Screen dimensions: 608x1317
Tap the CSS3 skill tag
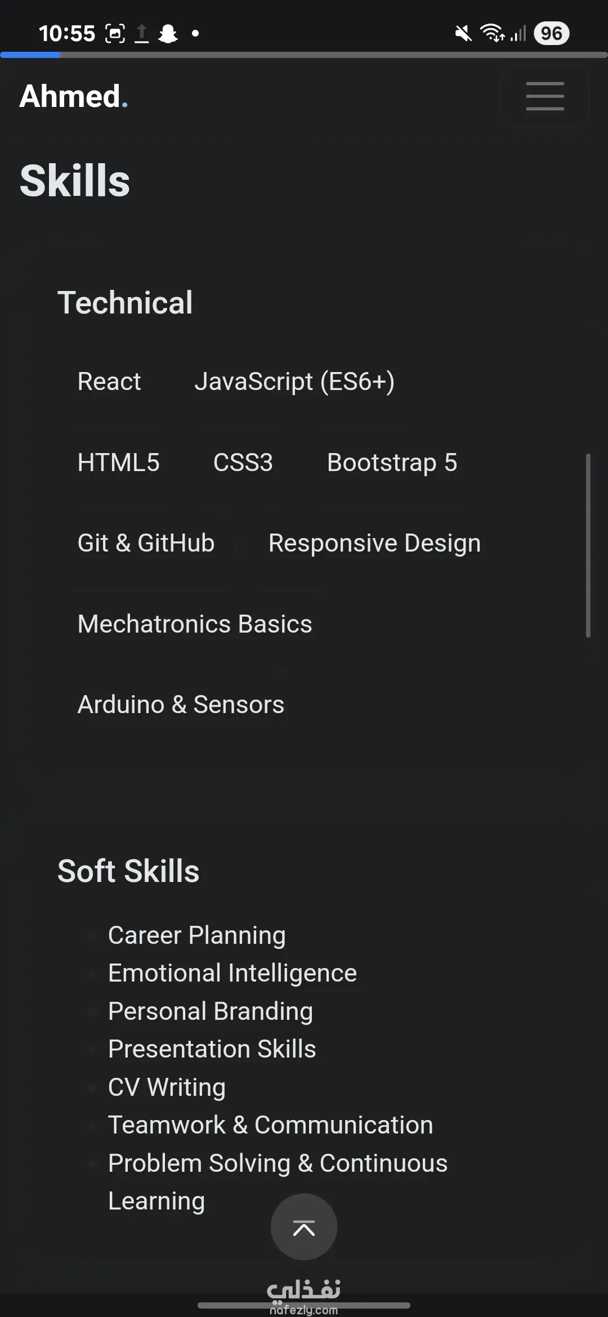coord(243,463)
